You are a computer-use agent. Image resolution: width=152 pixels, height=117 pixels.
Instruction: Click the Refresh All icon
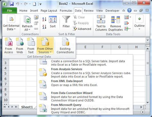pos(27,19)
